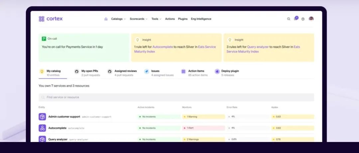Click 'You own 7 services and 3 resources' text
359x153 pixels.
(x=64, y=86)
